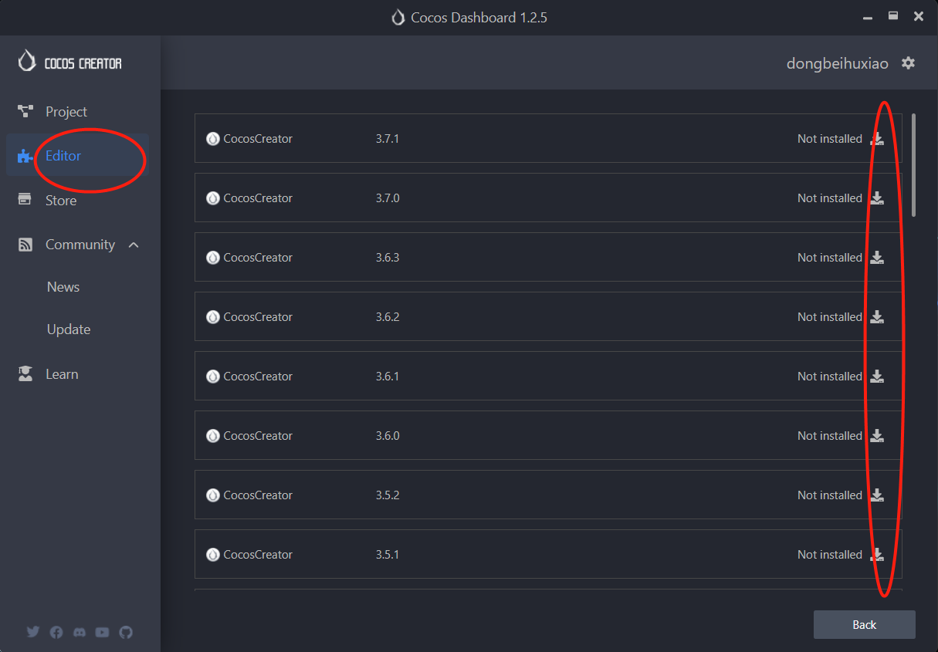Click the Editor puzzle icon in the sidebar
The width and height of the screenshot is (938, 652).
pos(25,156)
